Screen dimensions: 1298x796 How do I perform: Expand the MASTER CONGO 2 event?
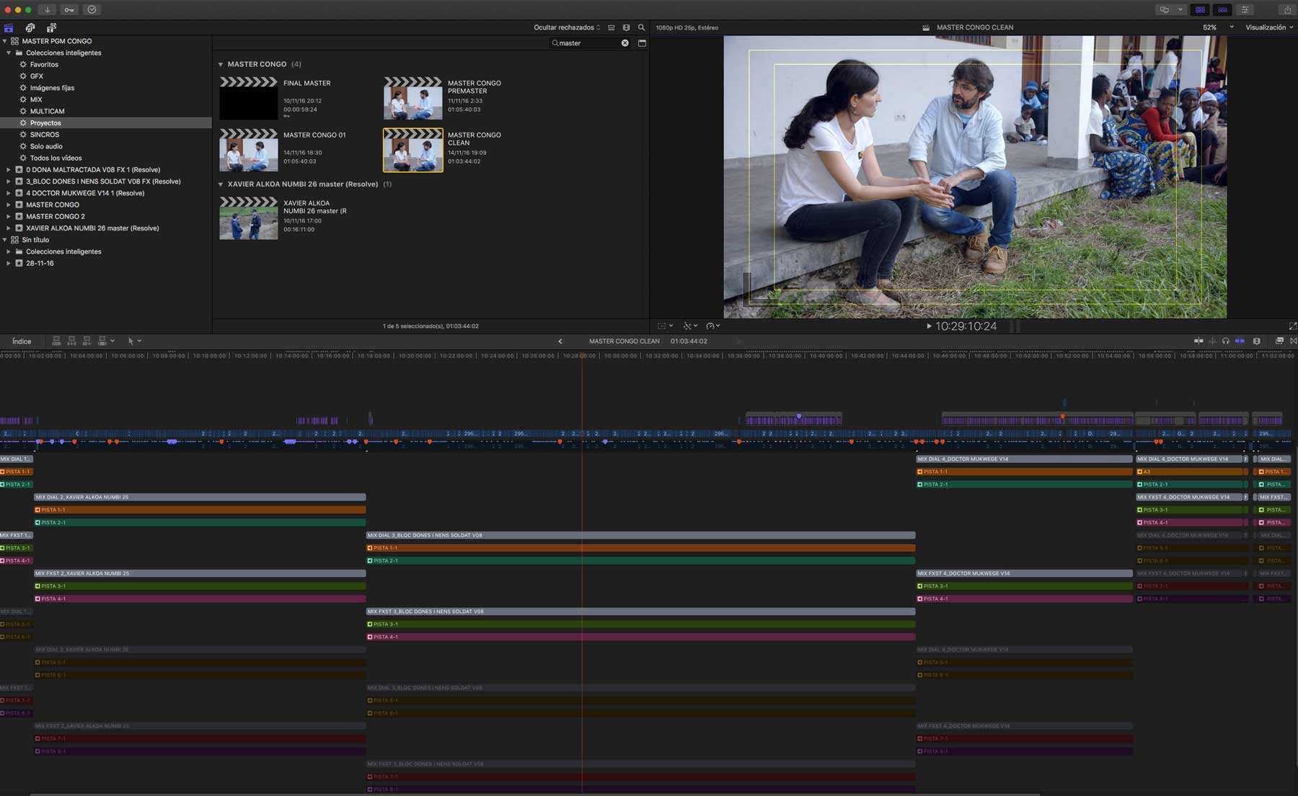(x=9, y=216)
